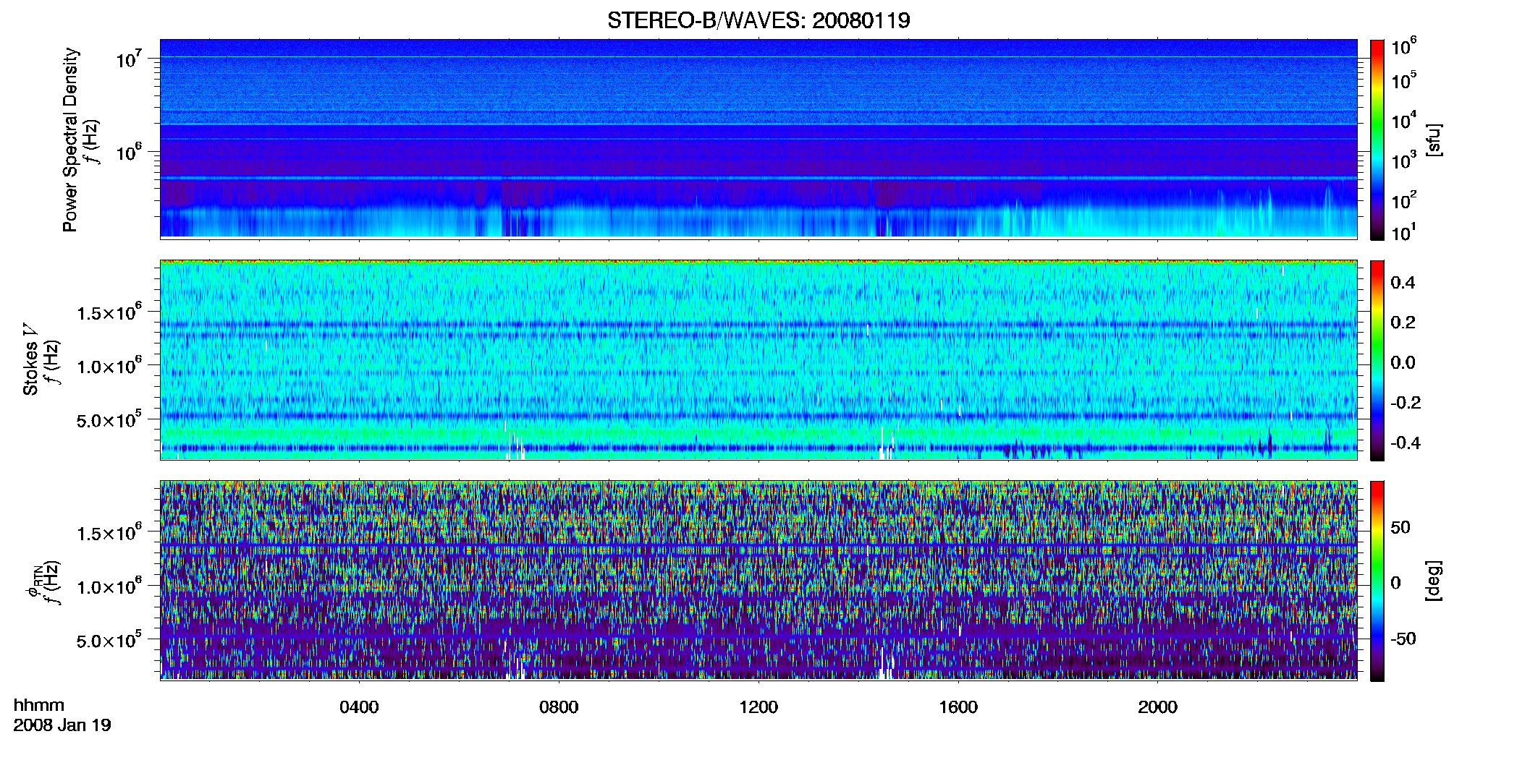Click the Stokes V spectrogram plot
1517x781 pixels.
pos(758,359)
